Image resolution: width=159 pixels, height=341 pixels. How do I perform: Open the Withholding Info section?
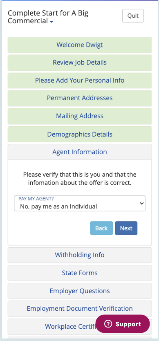[x=80, y=255]
